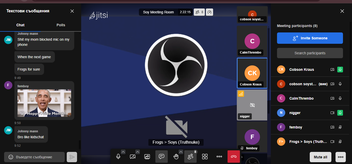
Task: Expand the camera video settings chevron
Action: pos(138,152)
